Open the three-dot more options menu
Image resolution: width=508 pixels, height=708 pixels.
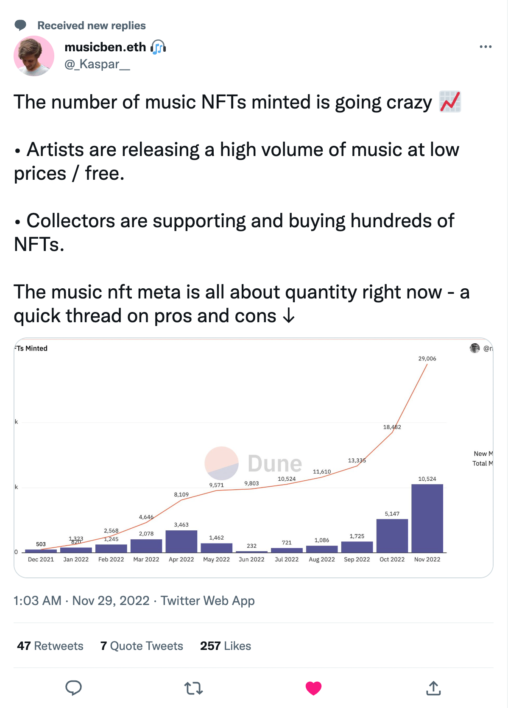pos(486,47)
